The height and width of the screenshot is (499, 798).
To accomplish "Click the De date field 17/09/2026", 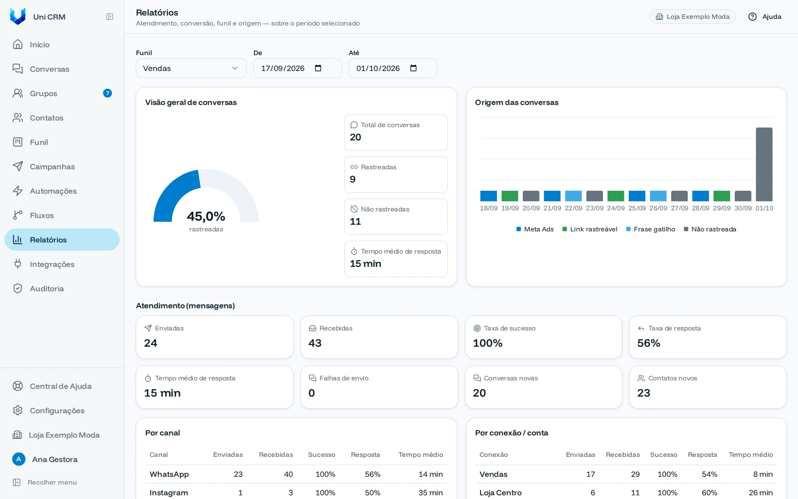I will click(x=297, y=68).
